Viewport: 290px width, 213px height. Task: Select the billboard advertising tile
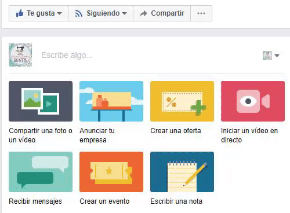[111, 101]
